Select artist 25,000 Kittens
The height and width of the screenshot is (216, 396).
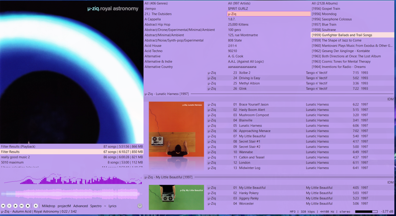(x=269, y=24)
